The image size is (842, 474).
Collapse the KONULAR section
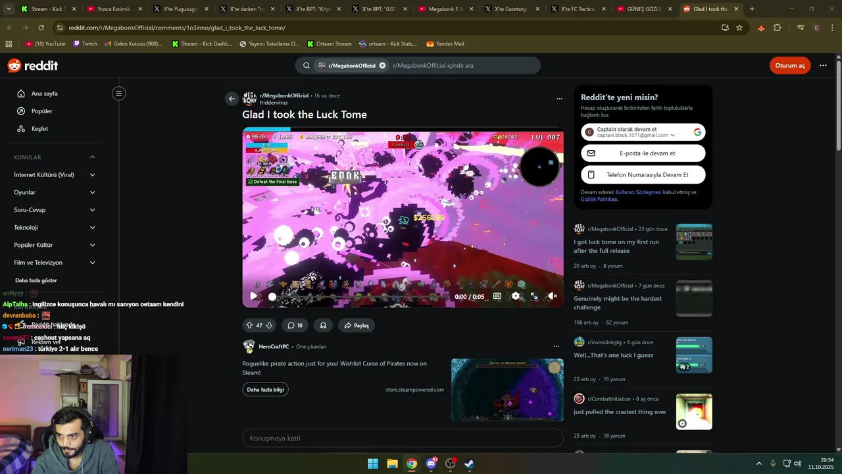click(x=92, y=157)
